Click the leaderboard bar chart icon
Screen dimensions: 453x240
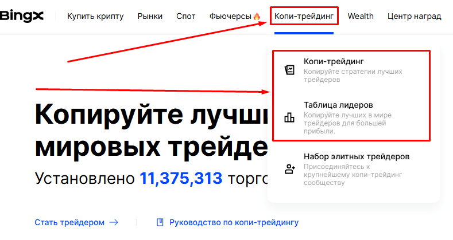pos(289,117)
